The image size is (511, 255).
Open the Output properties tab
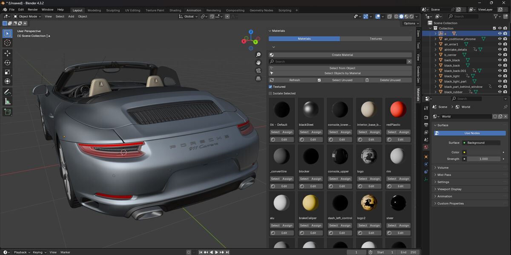[426, 125]
